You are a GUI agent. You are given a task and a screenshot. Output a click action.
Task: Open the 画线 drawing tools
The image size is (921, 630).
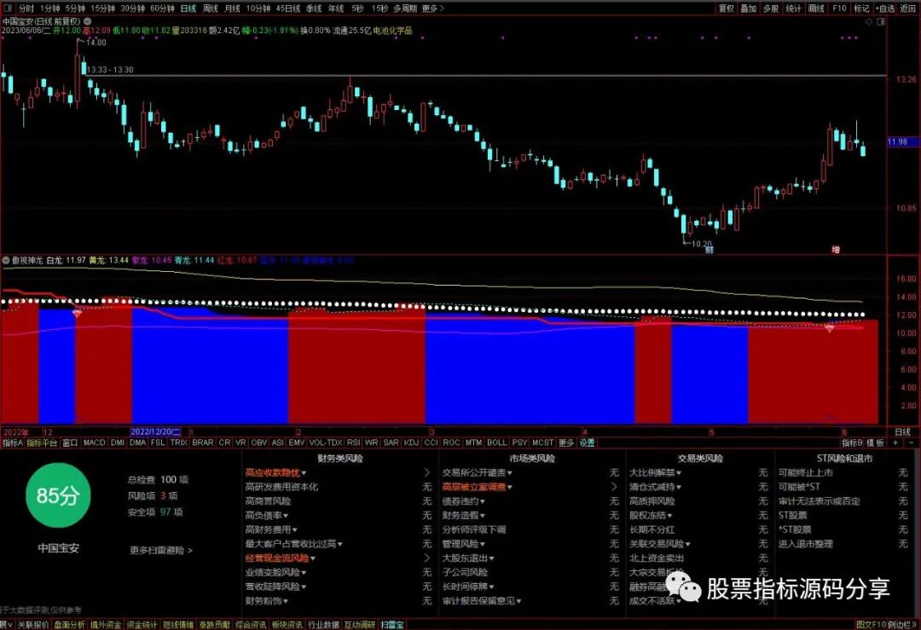tap(816, 9)
